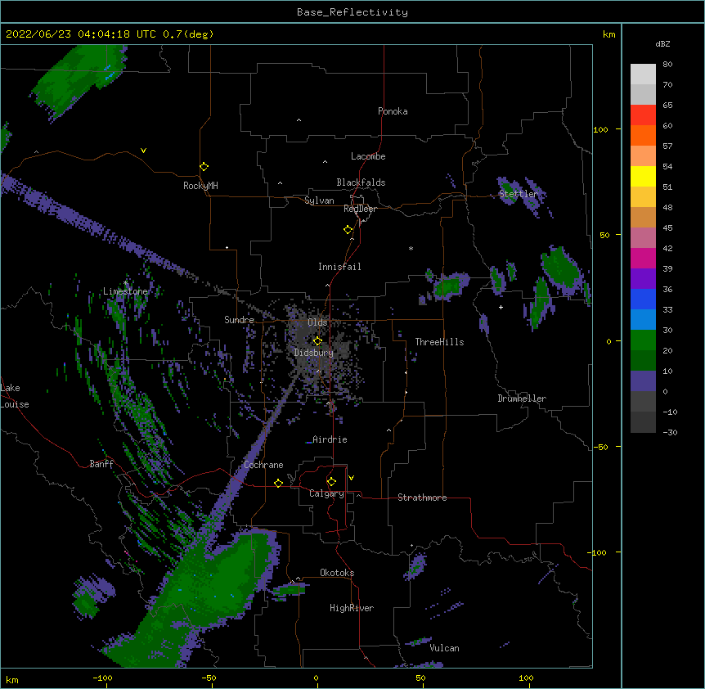Click the yellow V marker northeast of Calgary
The image size is (705, 689).
click(351, 478)
